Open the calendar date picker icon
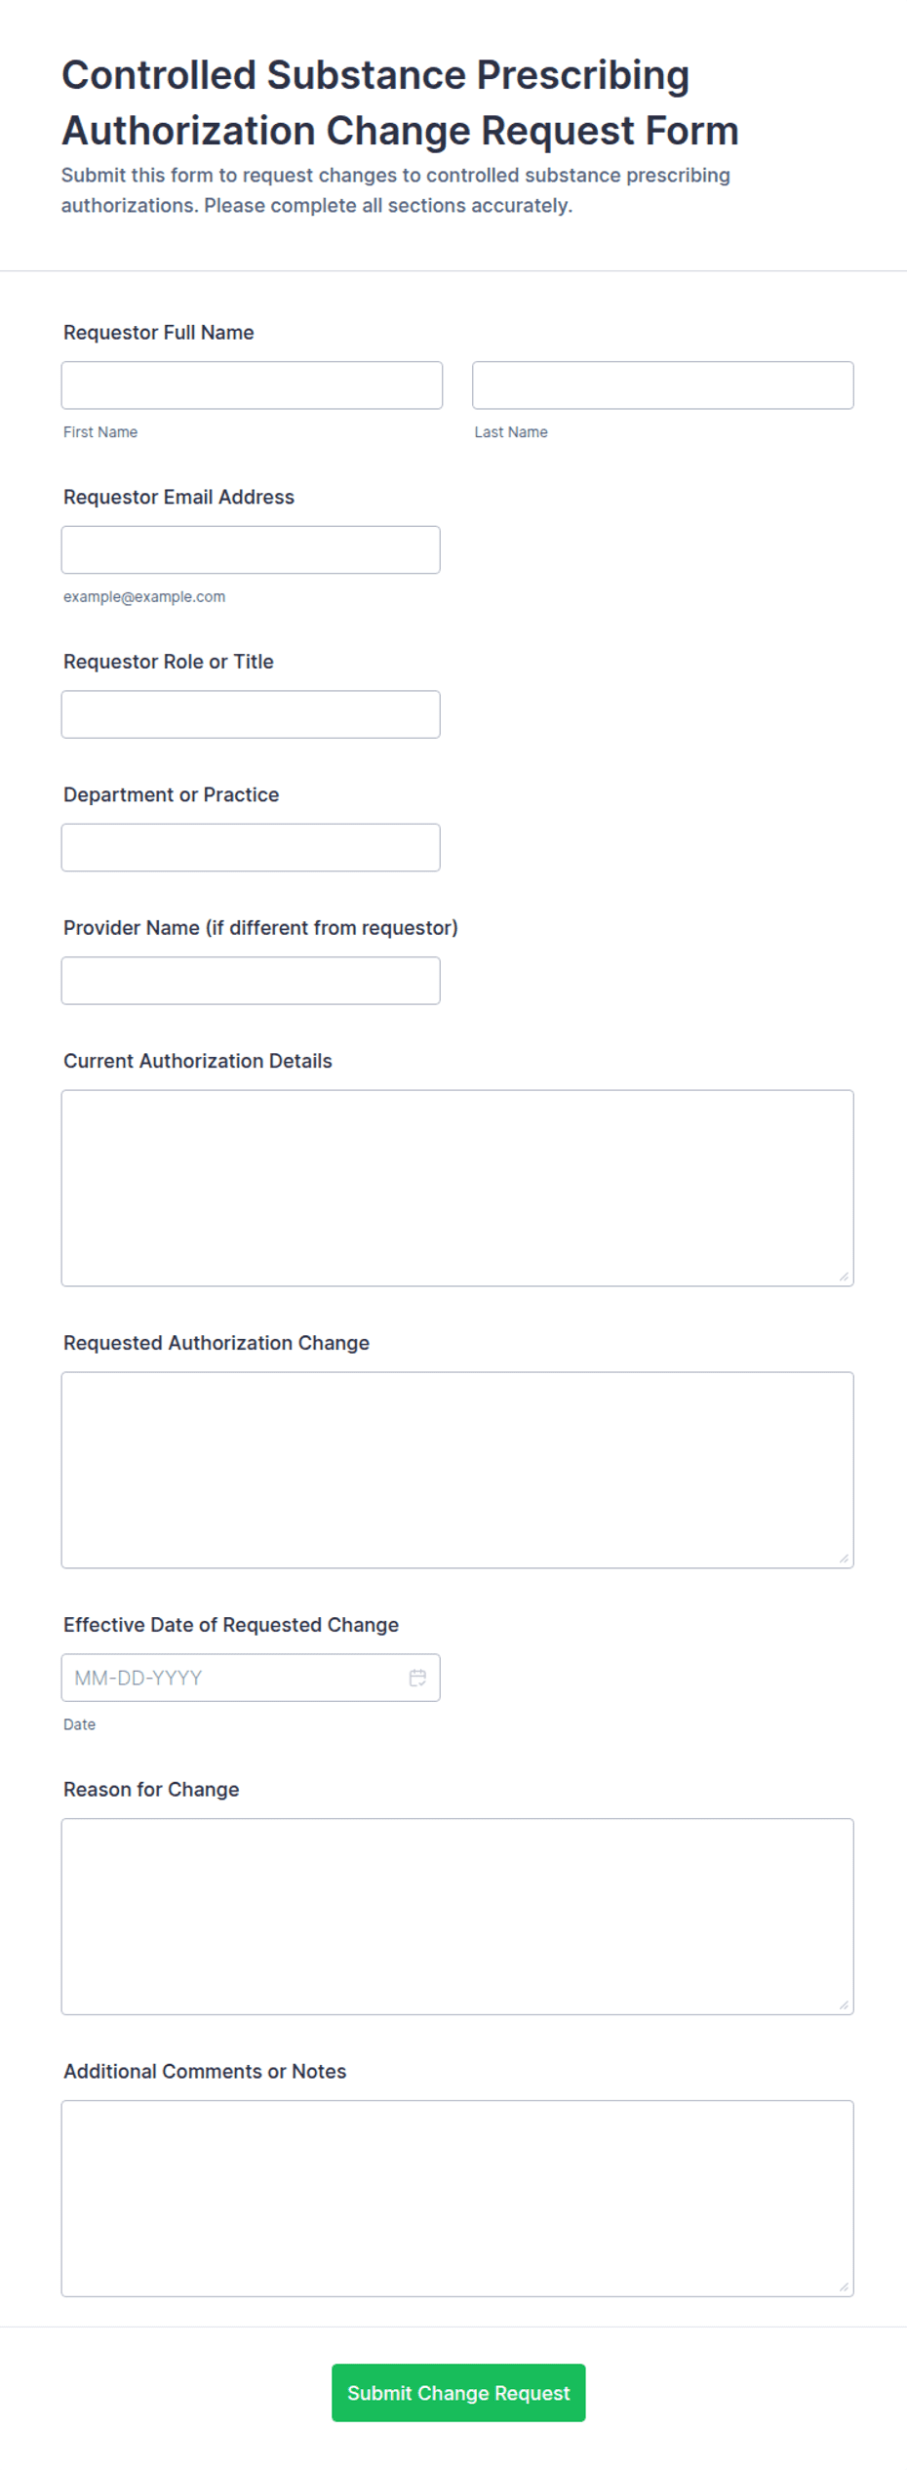This screenshot has width=907, height=2470. [417, 1678]
